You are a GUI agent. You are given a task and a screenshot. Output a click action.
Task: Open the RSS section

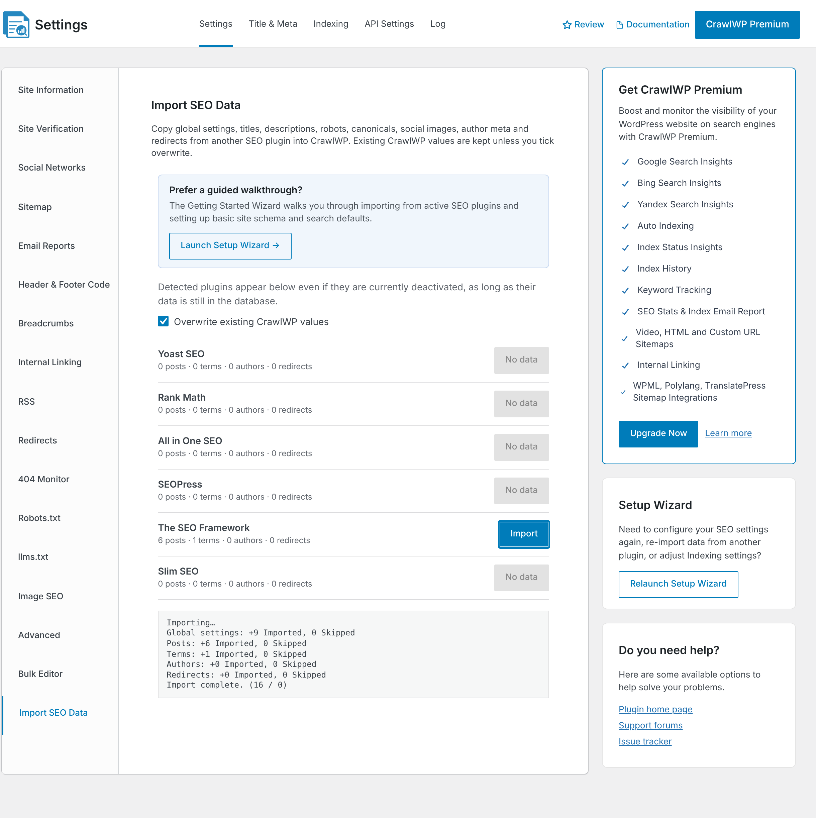(26, 401)
